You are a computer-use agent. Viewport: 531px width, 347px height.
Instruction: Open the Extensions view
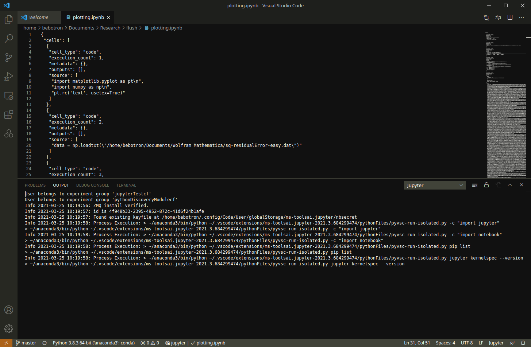coord(8,114)
